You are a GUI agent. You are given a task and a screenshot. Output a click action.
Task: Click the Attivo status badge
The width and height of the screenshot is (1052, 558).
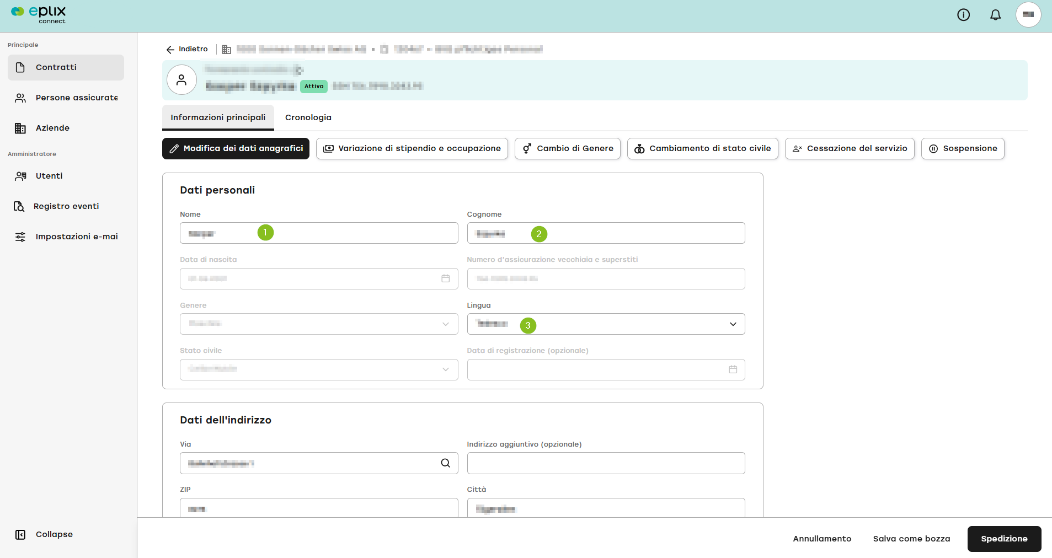(x=314, y=86)
